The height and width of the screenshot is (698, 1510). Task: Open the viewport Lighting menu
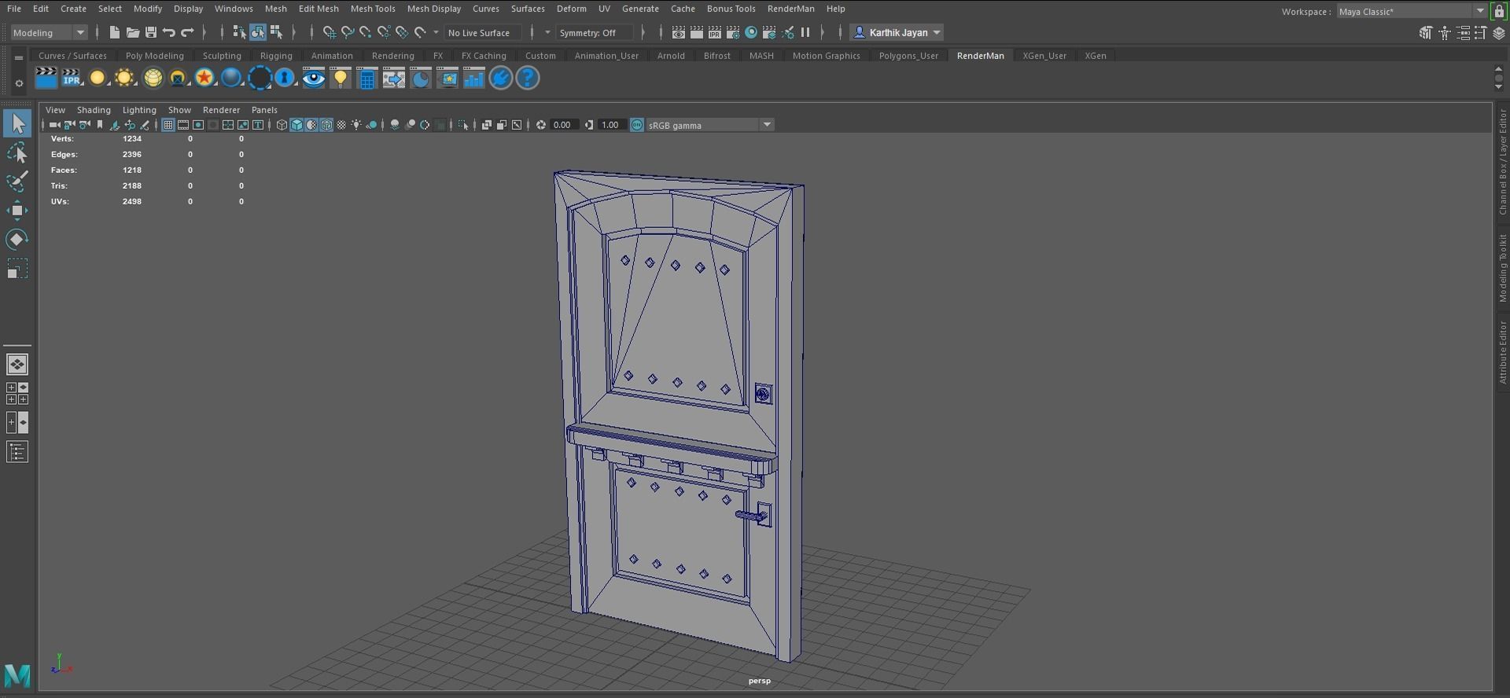coord(139,110)
